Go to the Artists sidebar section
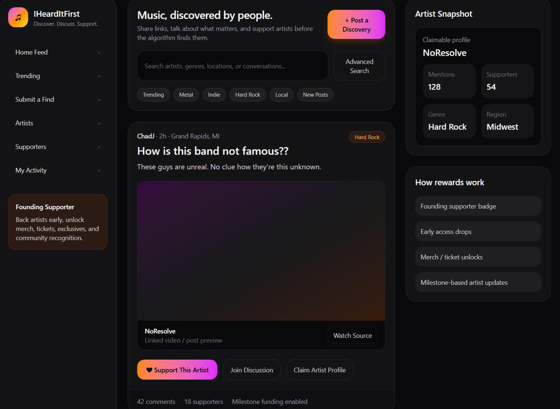The image size is (560, 409). 24,123
